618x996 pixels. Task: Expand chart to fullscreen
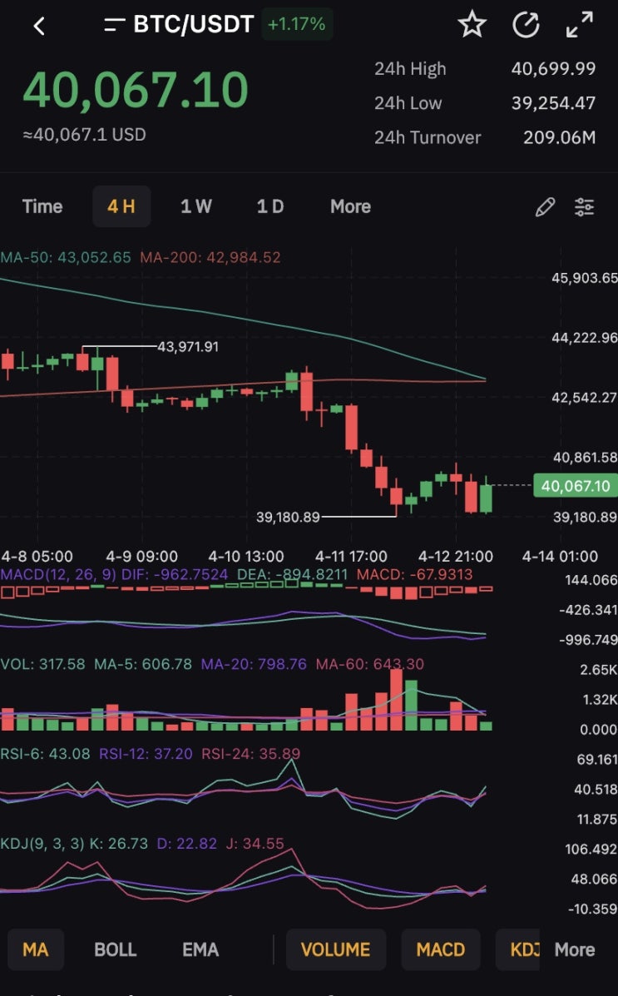point(579,25)
